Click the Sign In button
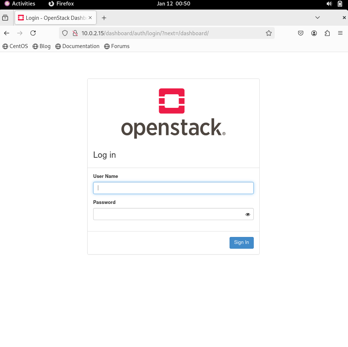Viewport: 348px width, 347px height. [241, 243]
